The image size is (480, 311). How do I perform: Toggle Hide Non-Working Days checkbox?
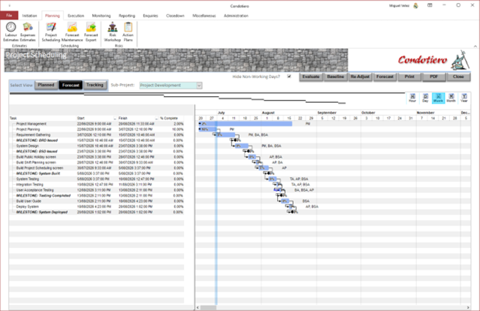(x=289, y=77)
